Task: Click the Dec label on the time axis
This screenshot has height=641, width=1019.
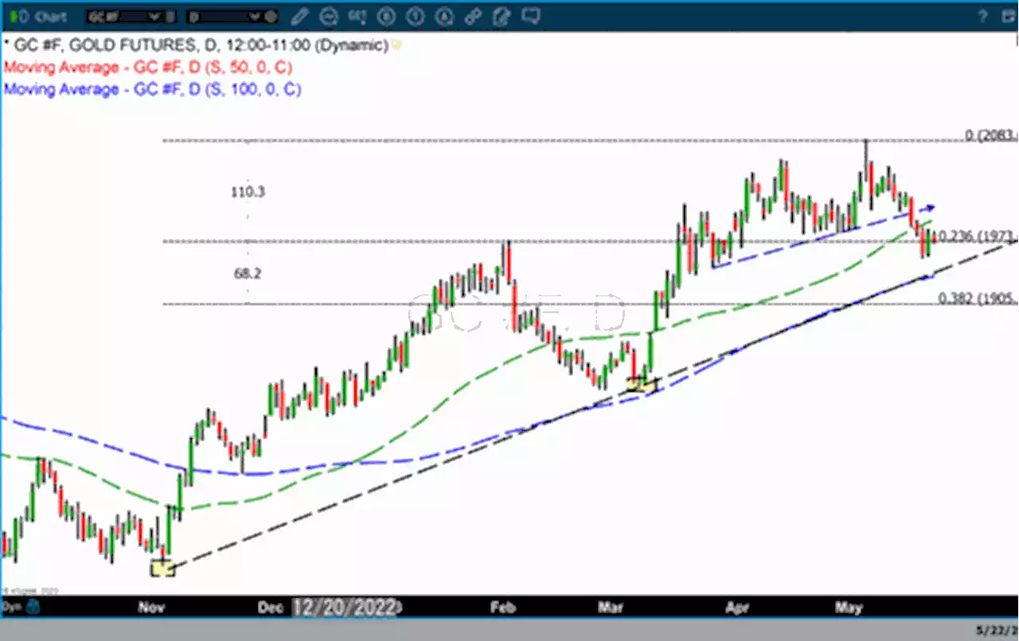Action: (x=269, y=608)
